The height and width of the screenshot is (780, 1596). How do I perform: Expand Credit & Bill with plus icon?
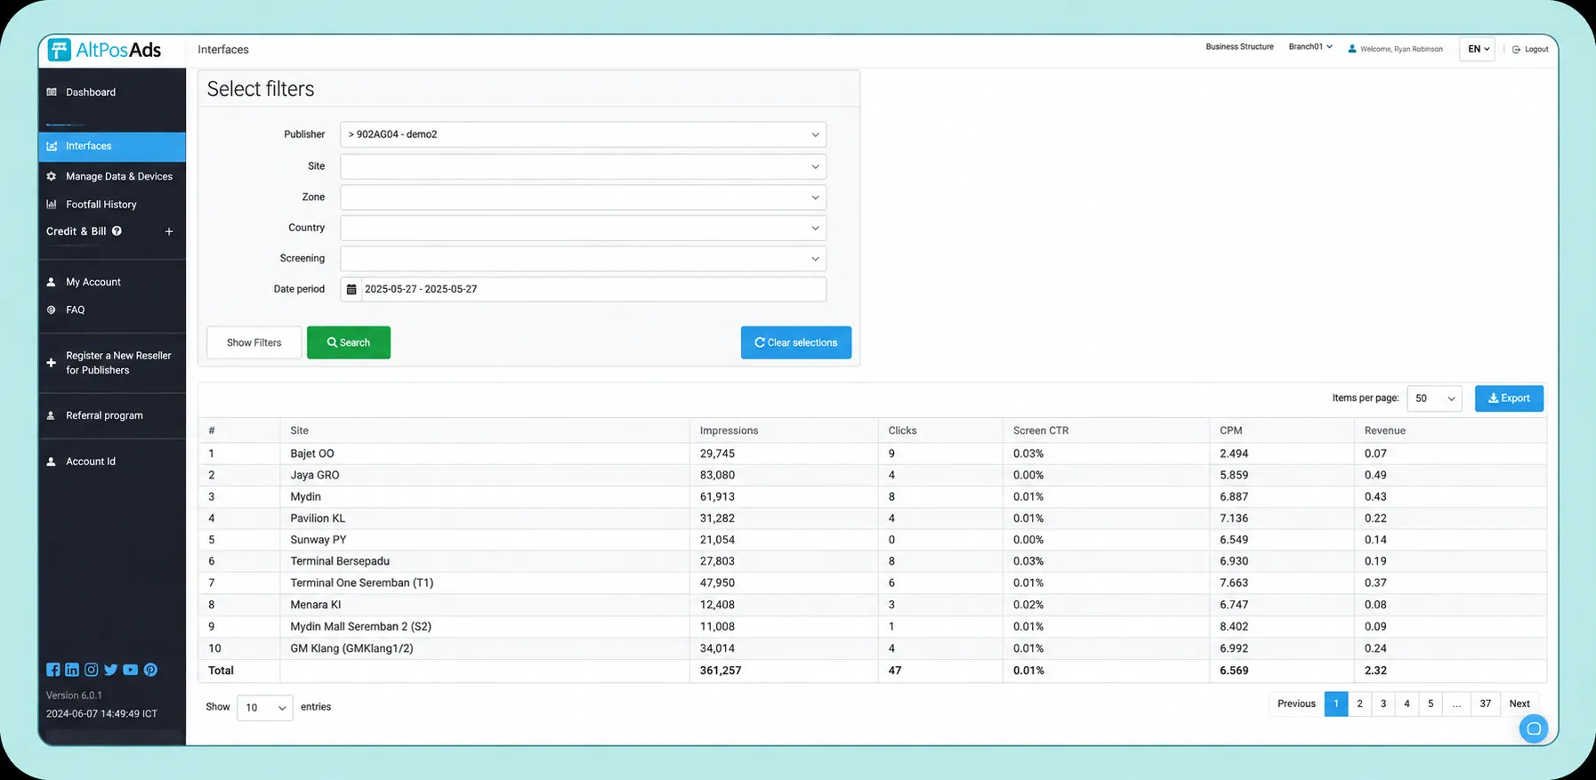169,231
